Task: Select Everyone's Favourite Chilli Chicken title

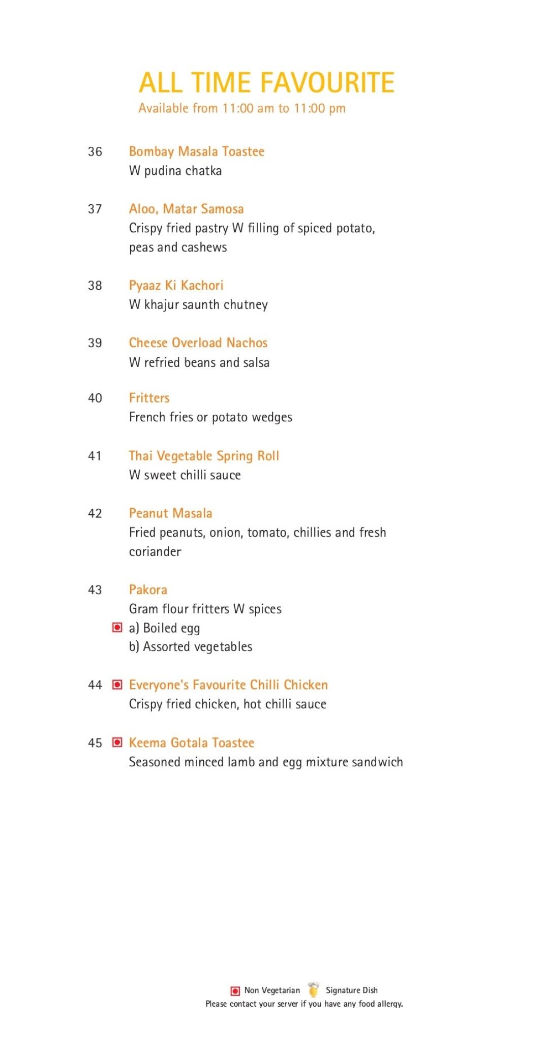Action: 228,685
